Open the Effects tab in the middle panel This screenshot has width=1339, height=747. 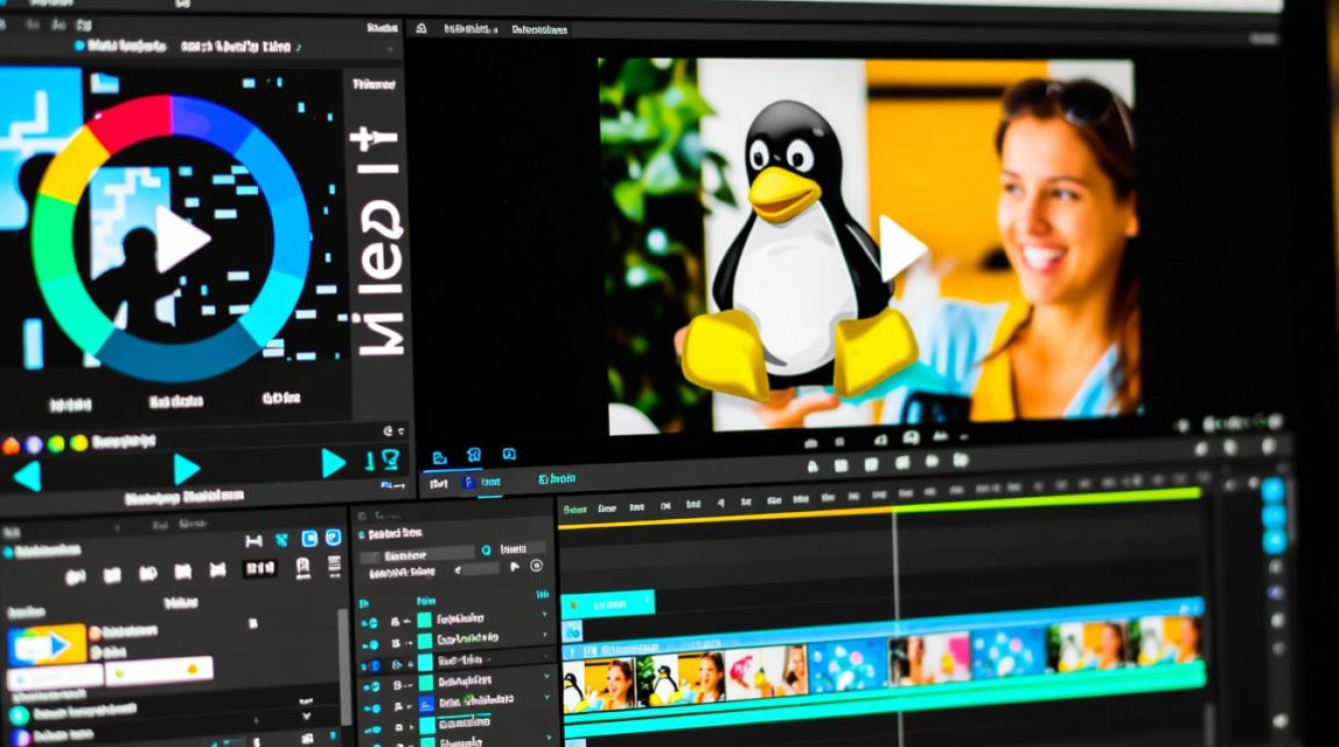coord(556,479)
